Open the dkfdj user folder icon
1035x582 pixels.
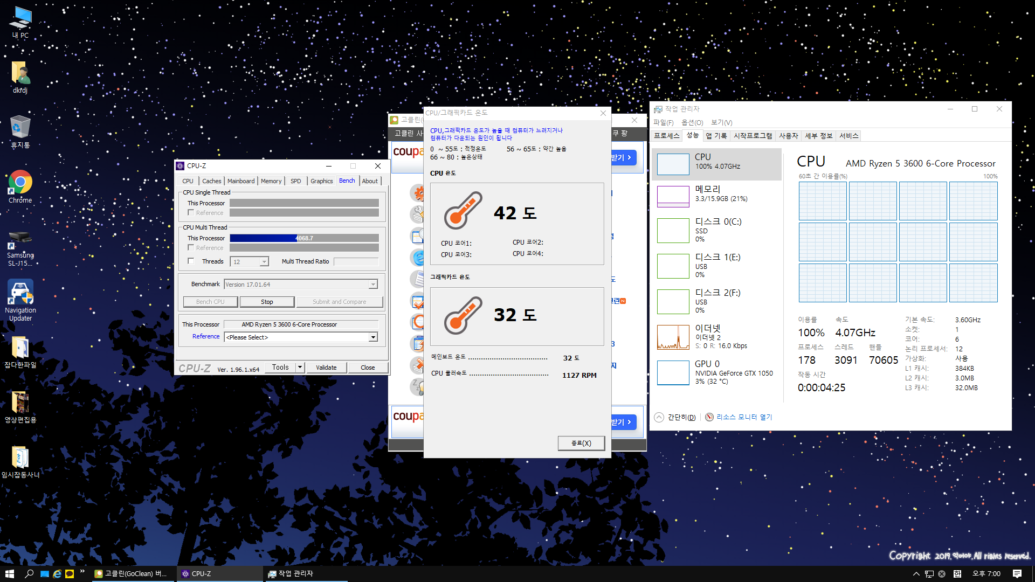click(20, 77)
